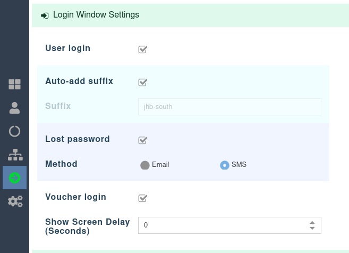Click the green arrow login icon in sidebar
The width and height of the screenshot is (349, 253).
[15, 178]
